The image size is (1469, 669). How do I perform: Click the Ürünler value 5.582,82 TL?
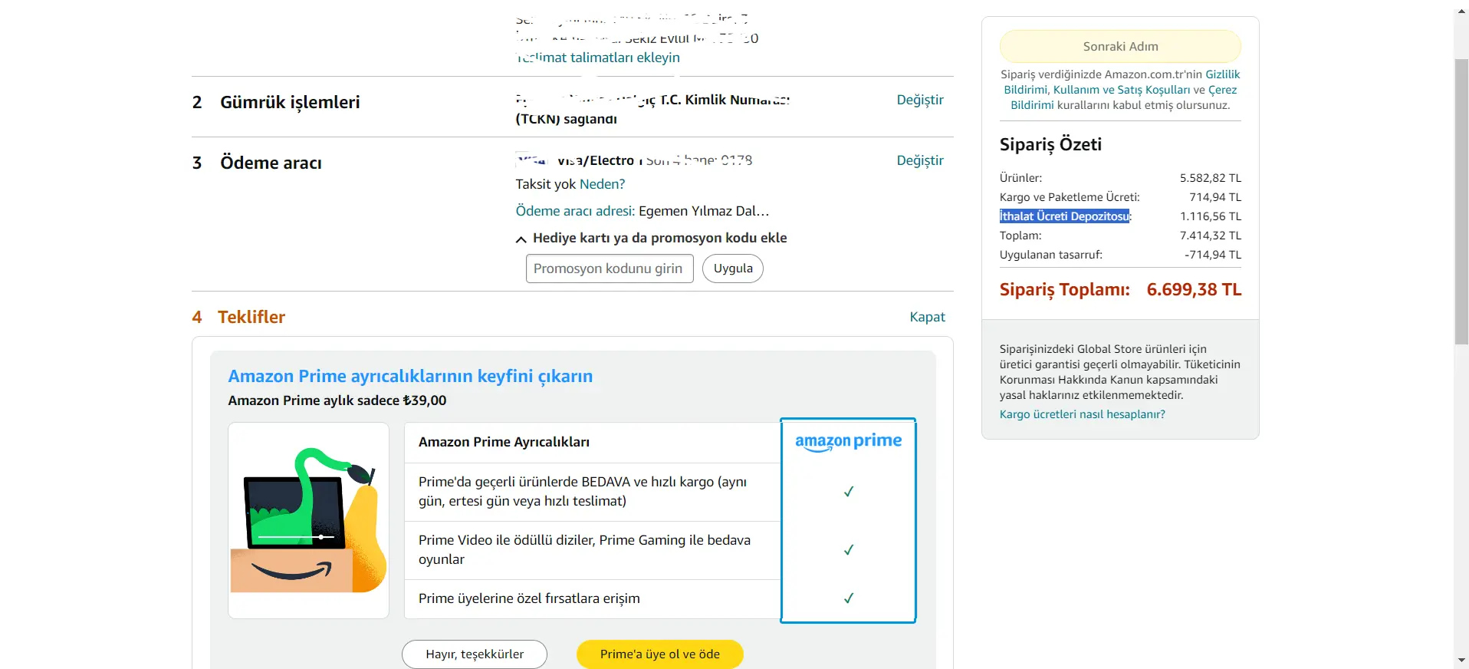pyautogui.click(x=1211, y=178)
